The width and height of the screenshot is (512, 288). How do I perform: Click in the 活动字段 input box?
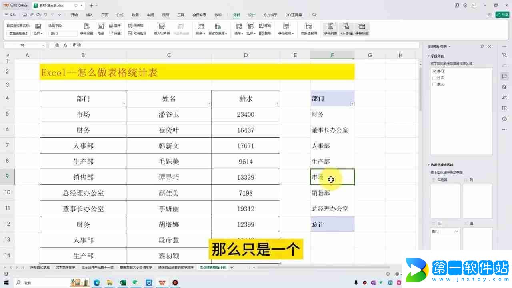pos(63,34)
